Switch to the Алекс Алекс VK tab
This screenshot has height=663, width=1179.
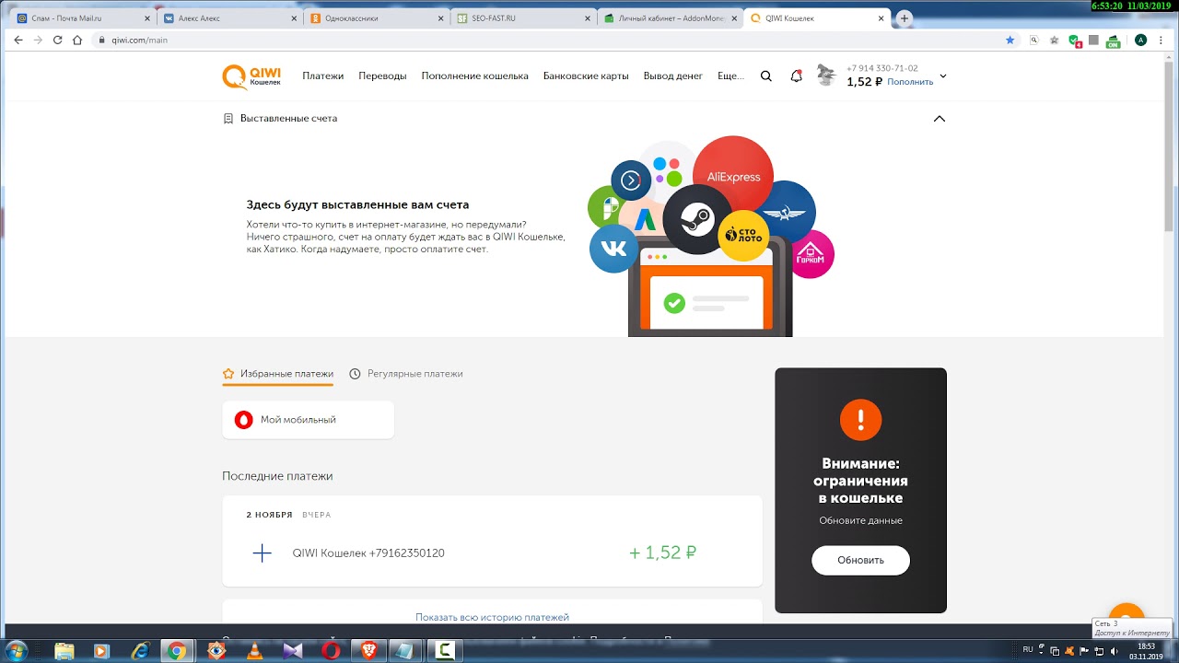coord(228,17)
